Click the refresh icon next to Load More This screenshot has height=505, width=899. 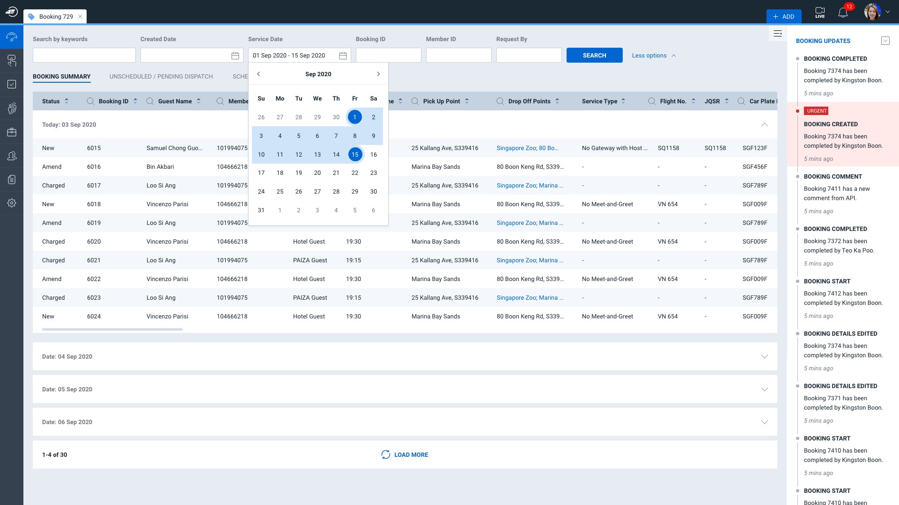pos(385,454)
